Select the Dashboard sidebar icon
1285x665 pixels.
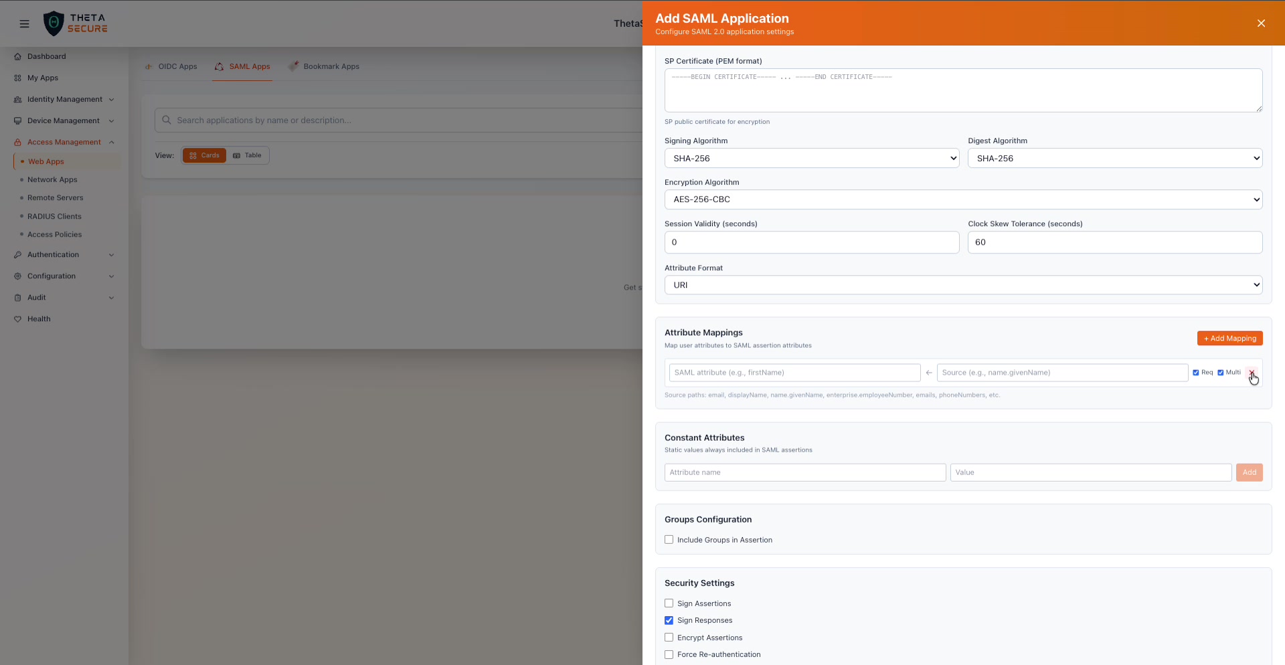coord(17,56)
